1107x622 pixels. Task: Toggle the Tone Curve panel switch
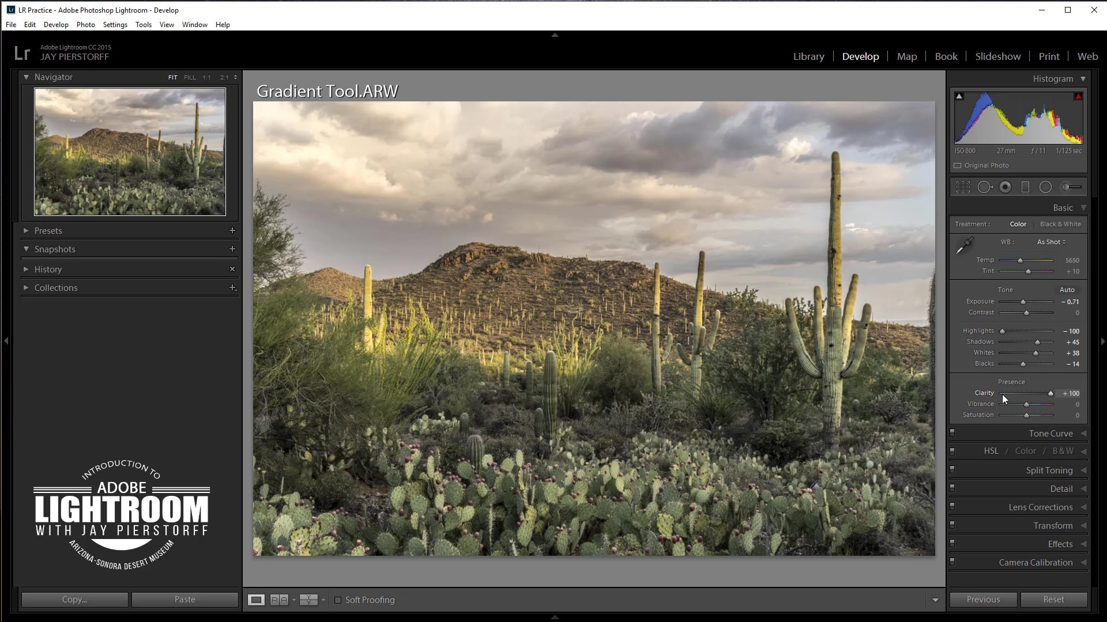[x=952, y=433]
